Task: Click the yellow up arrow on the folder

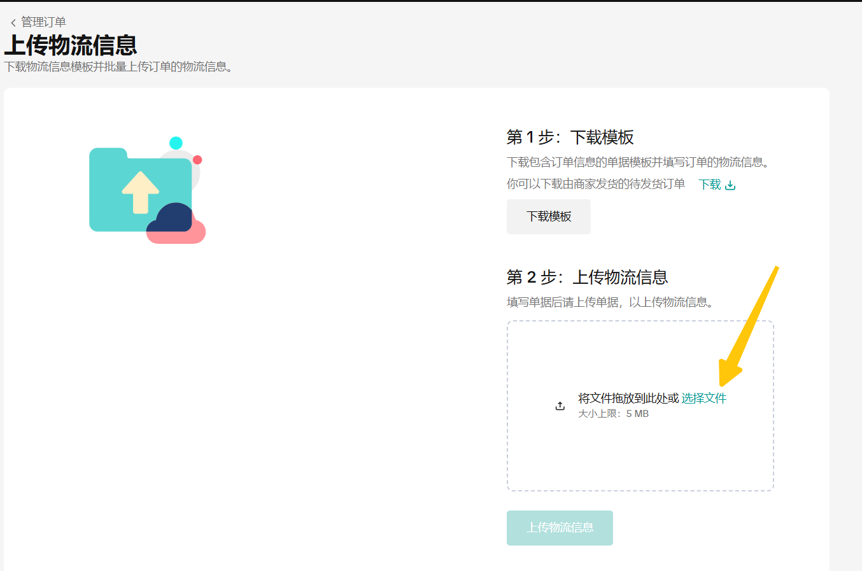Action: tap(140, 192)
